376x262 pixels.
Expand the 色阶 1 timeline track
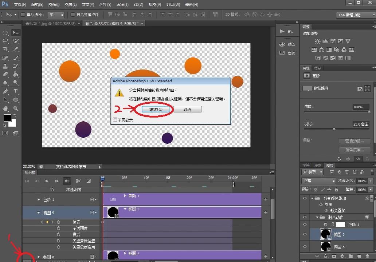point(39,199)
